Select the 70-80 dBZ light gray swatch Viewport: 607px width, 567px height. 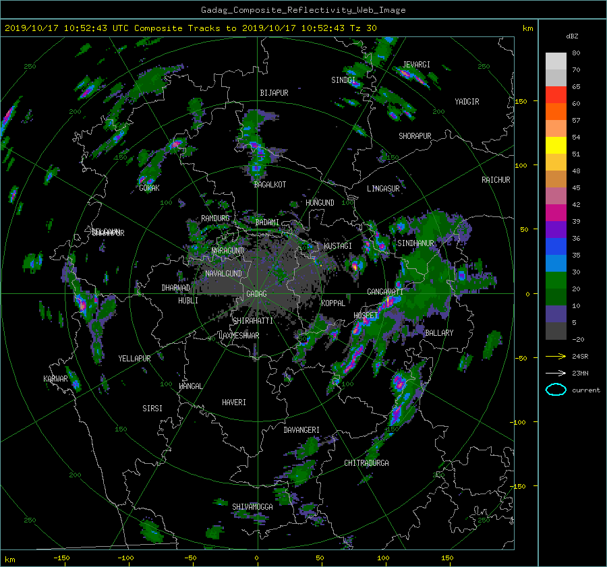pyautogui.click(x=556, y=61)
